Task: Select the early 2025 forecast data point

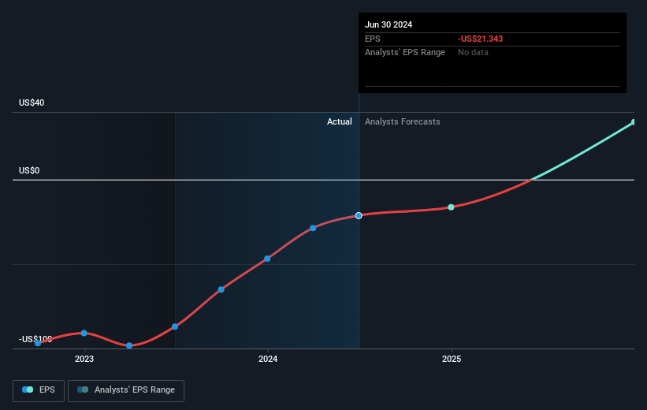Action: [451, 207]
